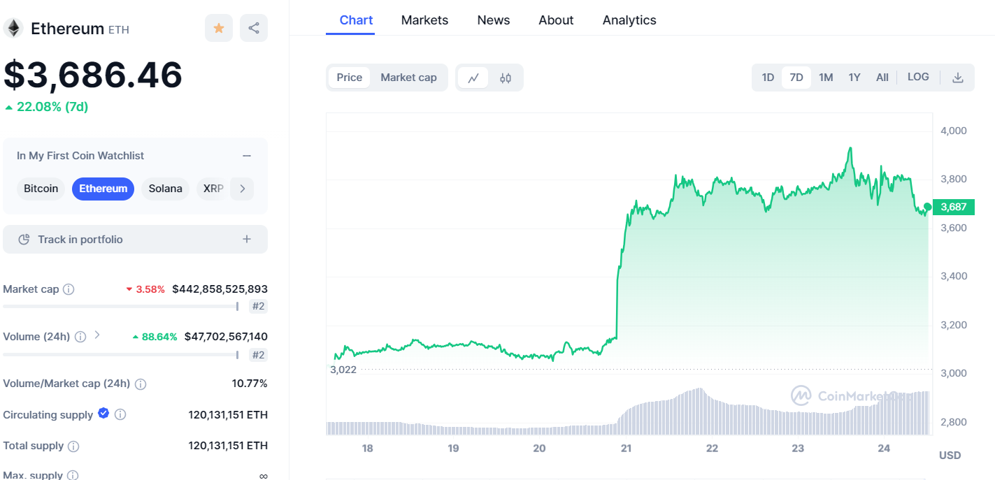The height and width of the screenshot is (480, 995).
Task: Open the News tab
Action: pos(494,20)
